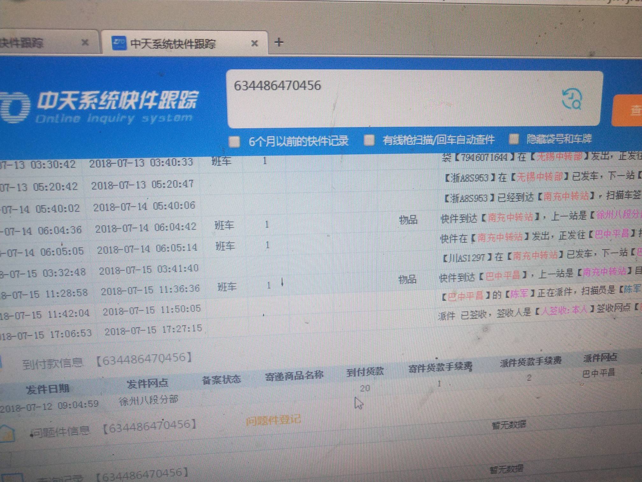Select the timestamp 2018-07-13 05:20:47
Image resolution: width=642 pixels, height=482 pixels.
142,185
